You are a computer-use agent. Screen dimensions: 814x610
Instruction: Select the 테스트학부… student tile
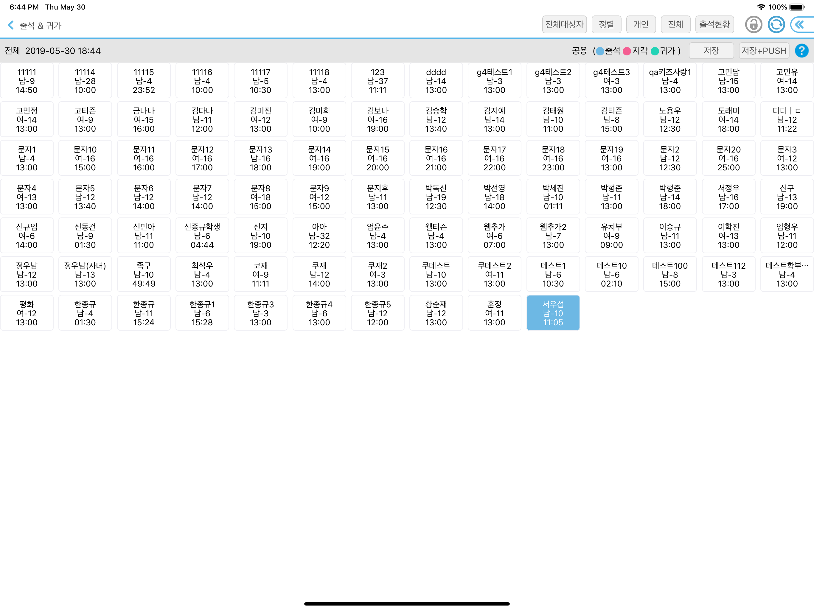(787, 274)
